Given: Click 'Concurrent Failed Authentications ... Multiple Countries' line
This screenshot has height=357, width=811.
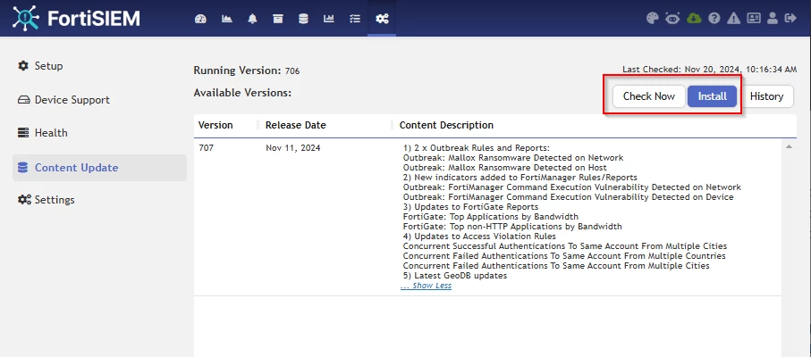Looking at the screenshot, I should click(564, 256).
